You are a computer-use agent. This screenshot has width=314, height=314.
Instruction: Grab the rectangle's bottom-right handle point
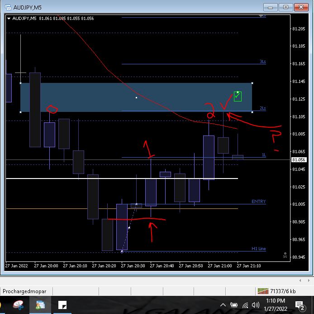click(252, 112)
